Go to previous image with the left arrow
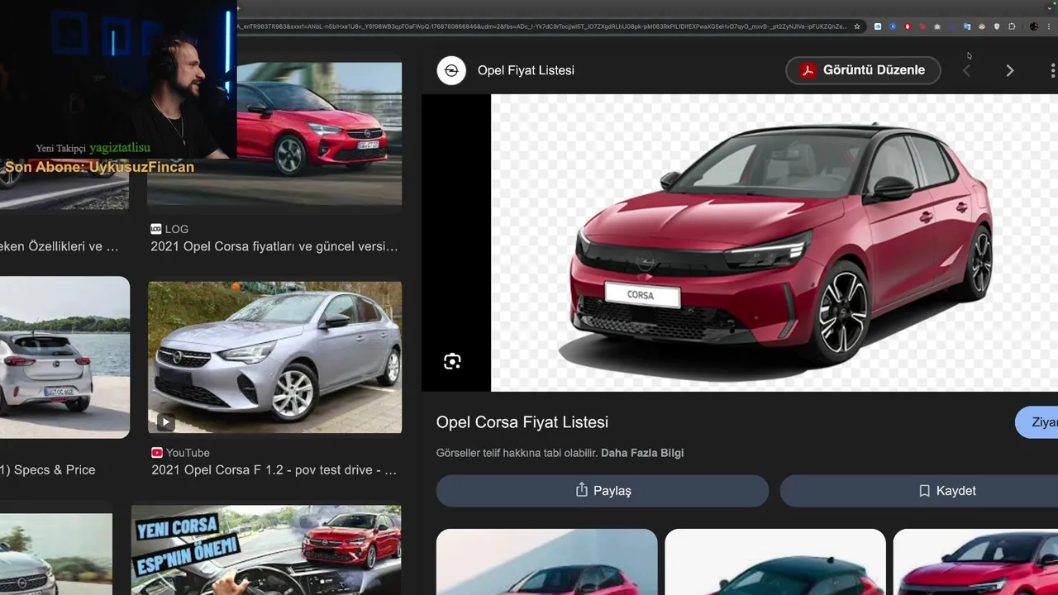 [966, 71]
